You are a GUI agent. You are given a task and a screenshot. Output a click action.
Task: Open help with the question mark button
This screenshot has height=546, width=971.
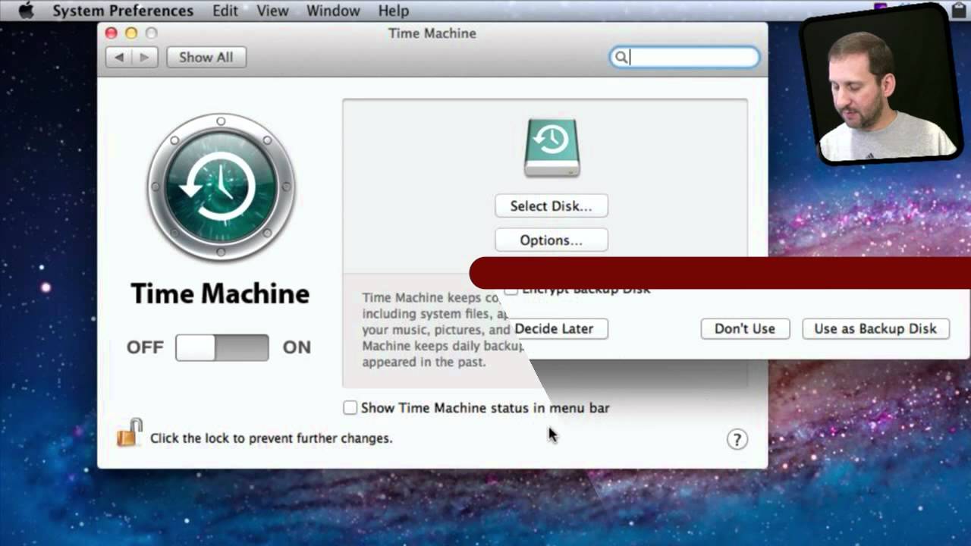(x=737, y=439)
